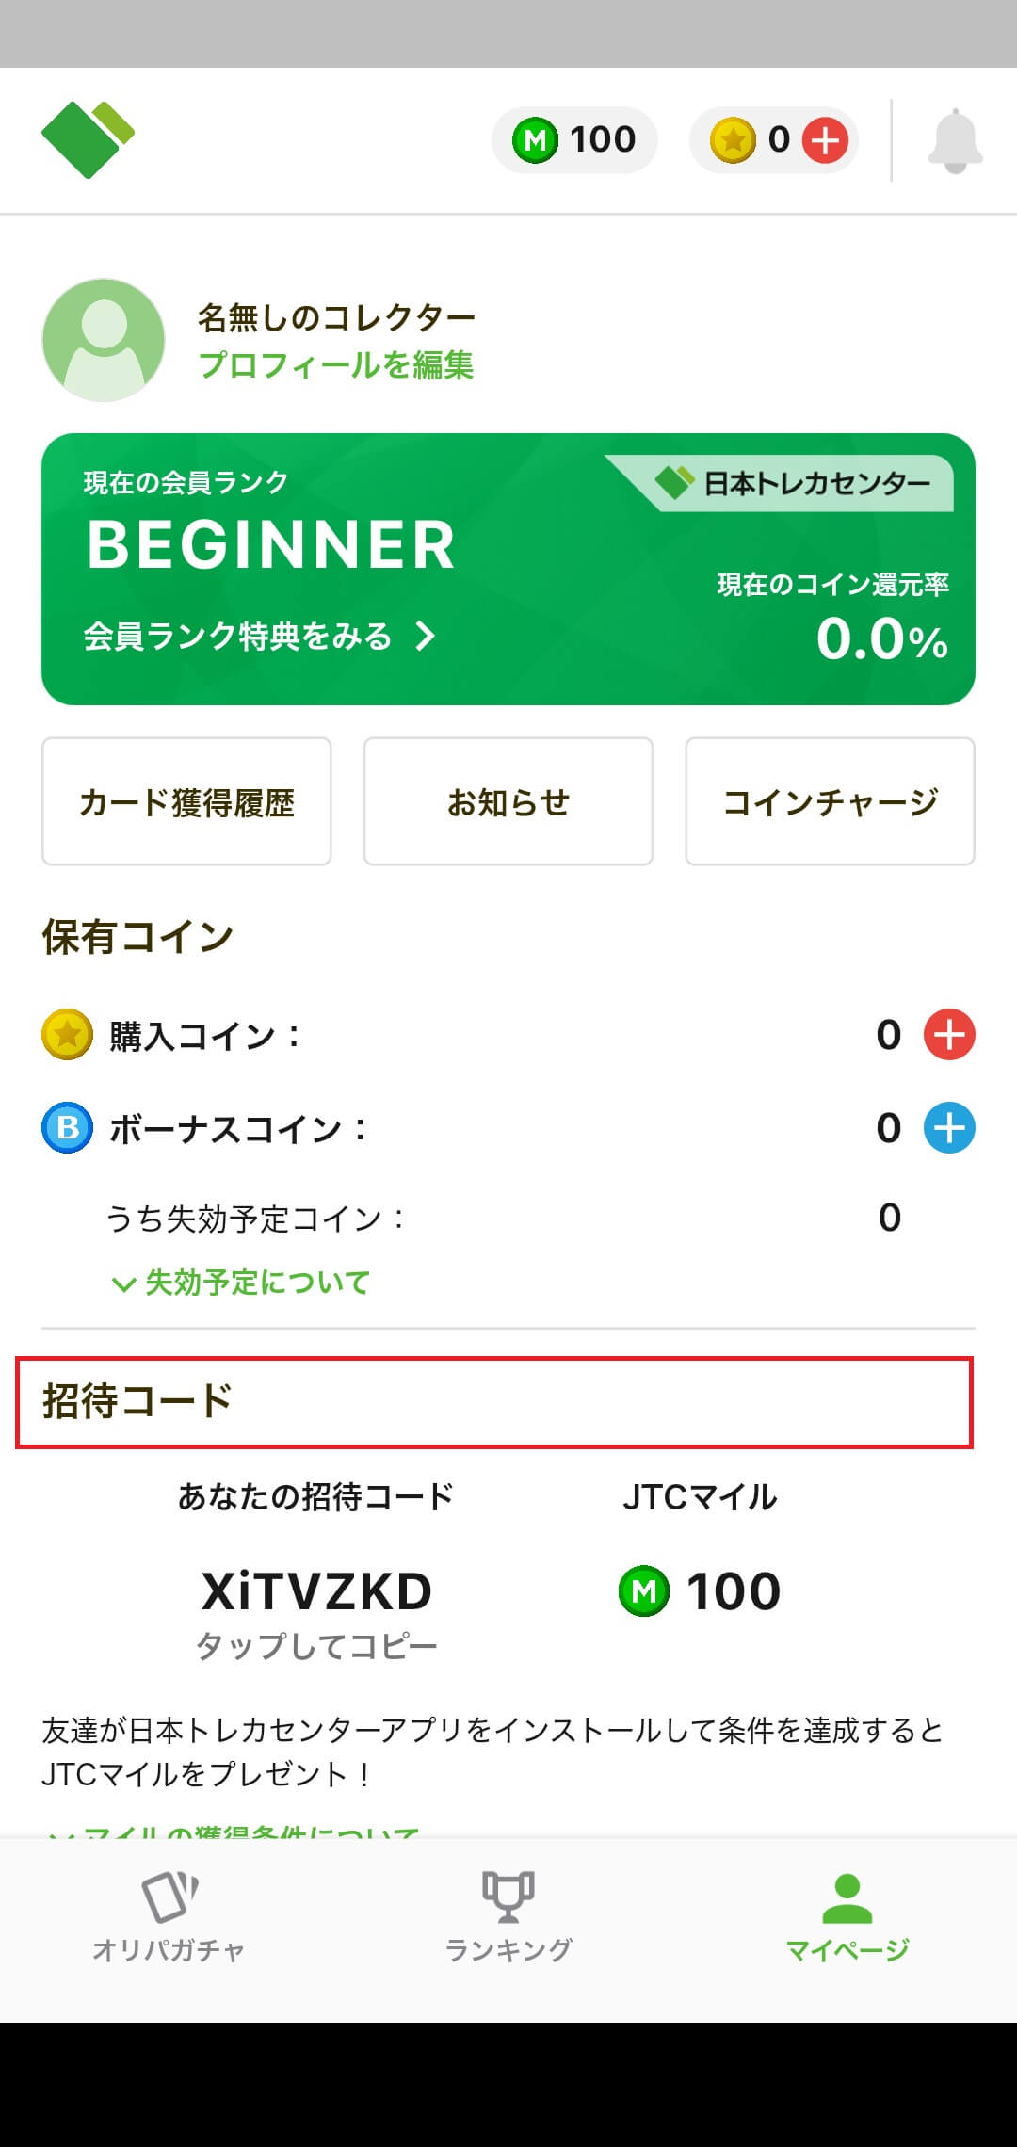Add bonus coins with blue plus button

[948, 1128]
